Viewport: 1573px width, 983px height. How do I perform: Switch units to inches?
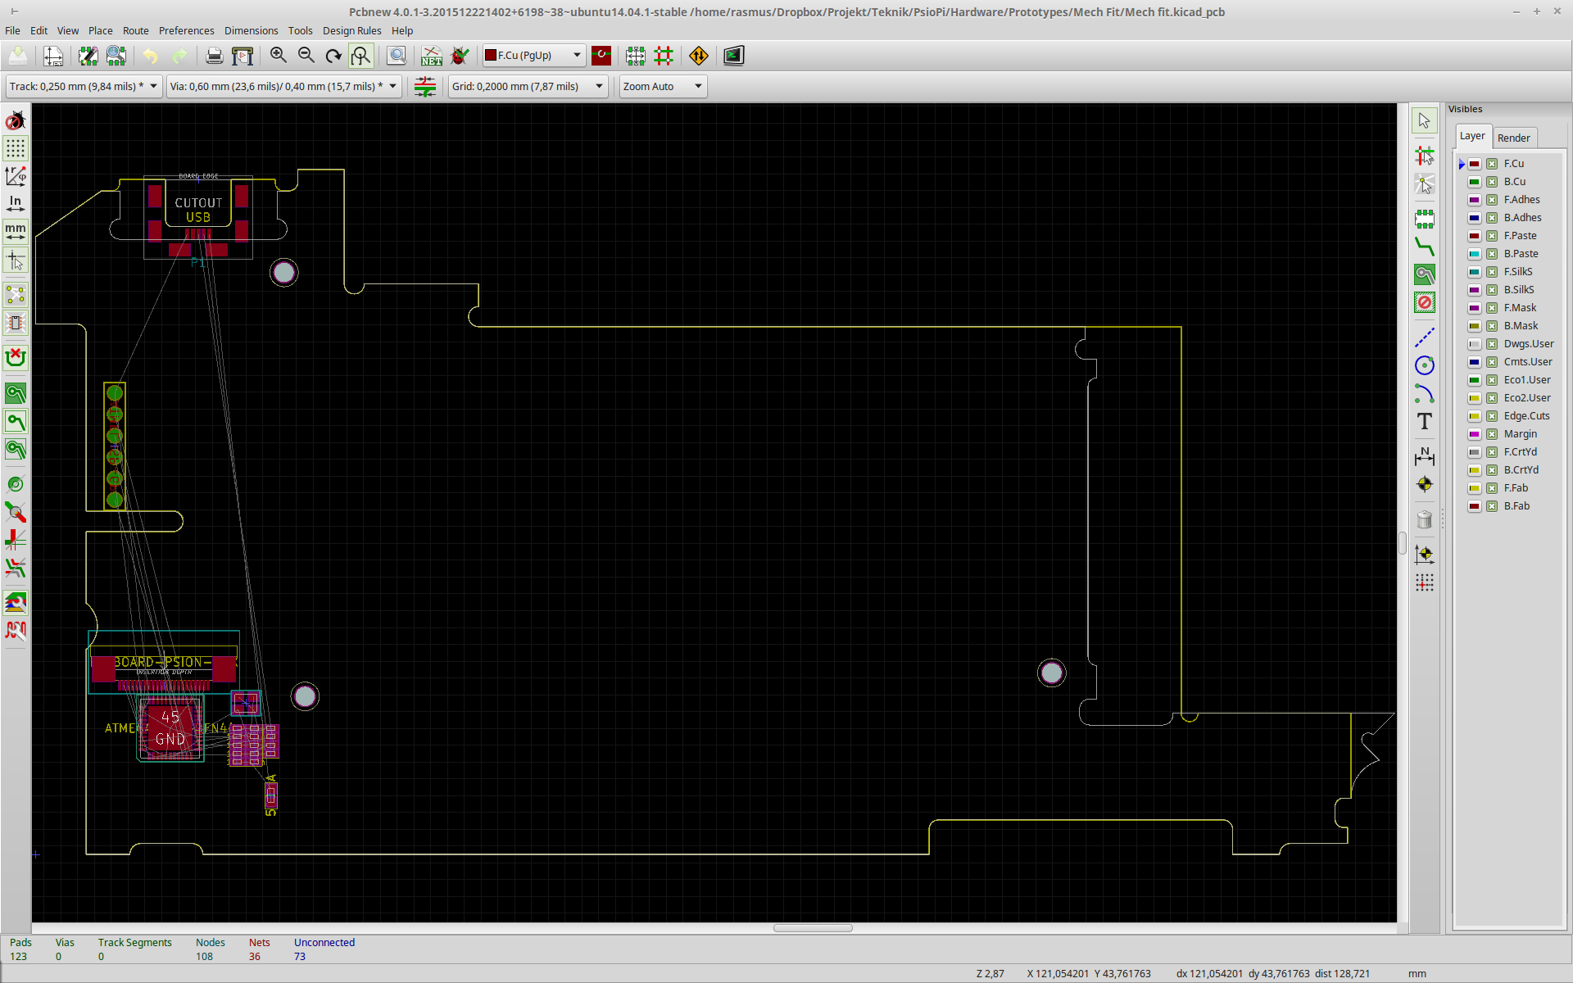16,203
